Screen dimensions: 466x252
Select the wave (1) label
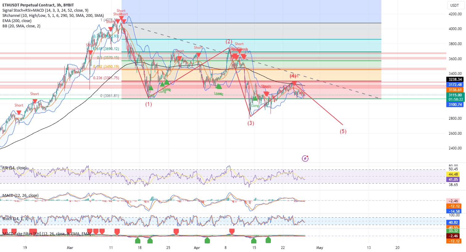pos(149,104)
